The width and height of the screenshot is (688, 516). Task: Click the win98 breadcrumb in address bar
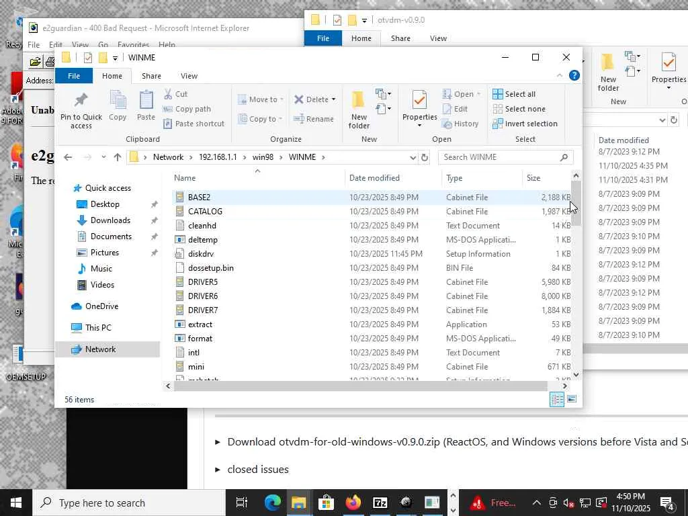(263, 157)
